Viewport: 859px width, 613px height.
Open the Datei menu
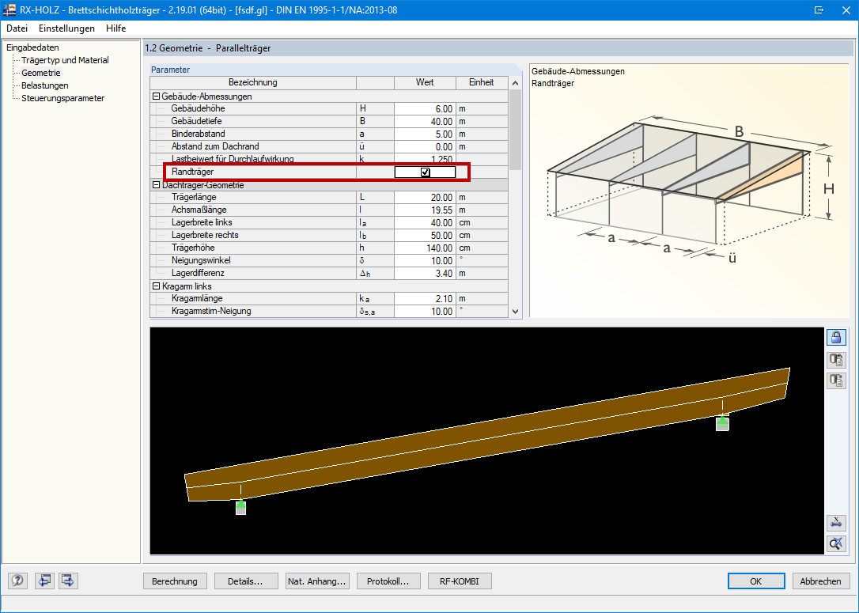pyautogui.click(x=17, y=28)
